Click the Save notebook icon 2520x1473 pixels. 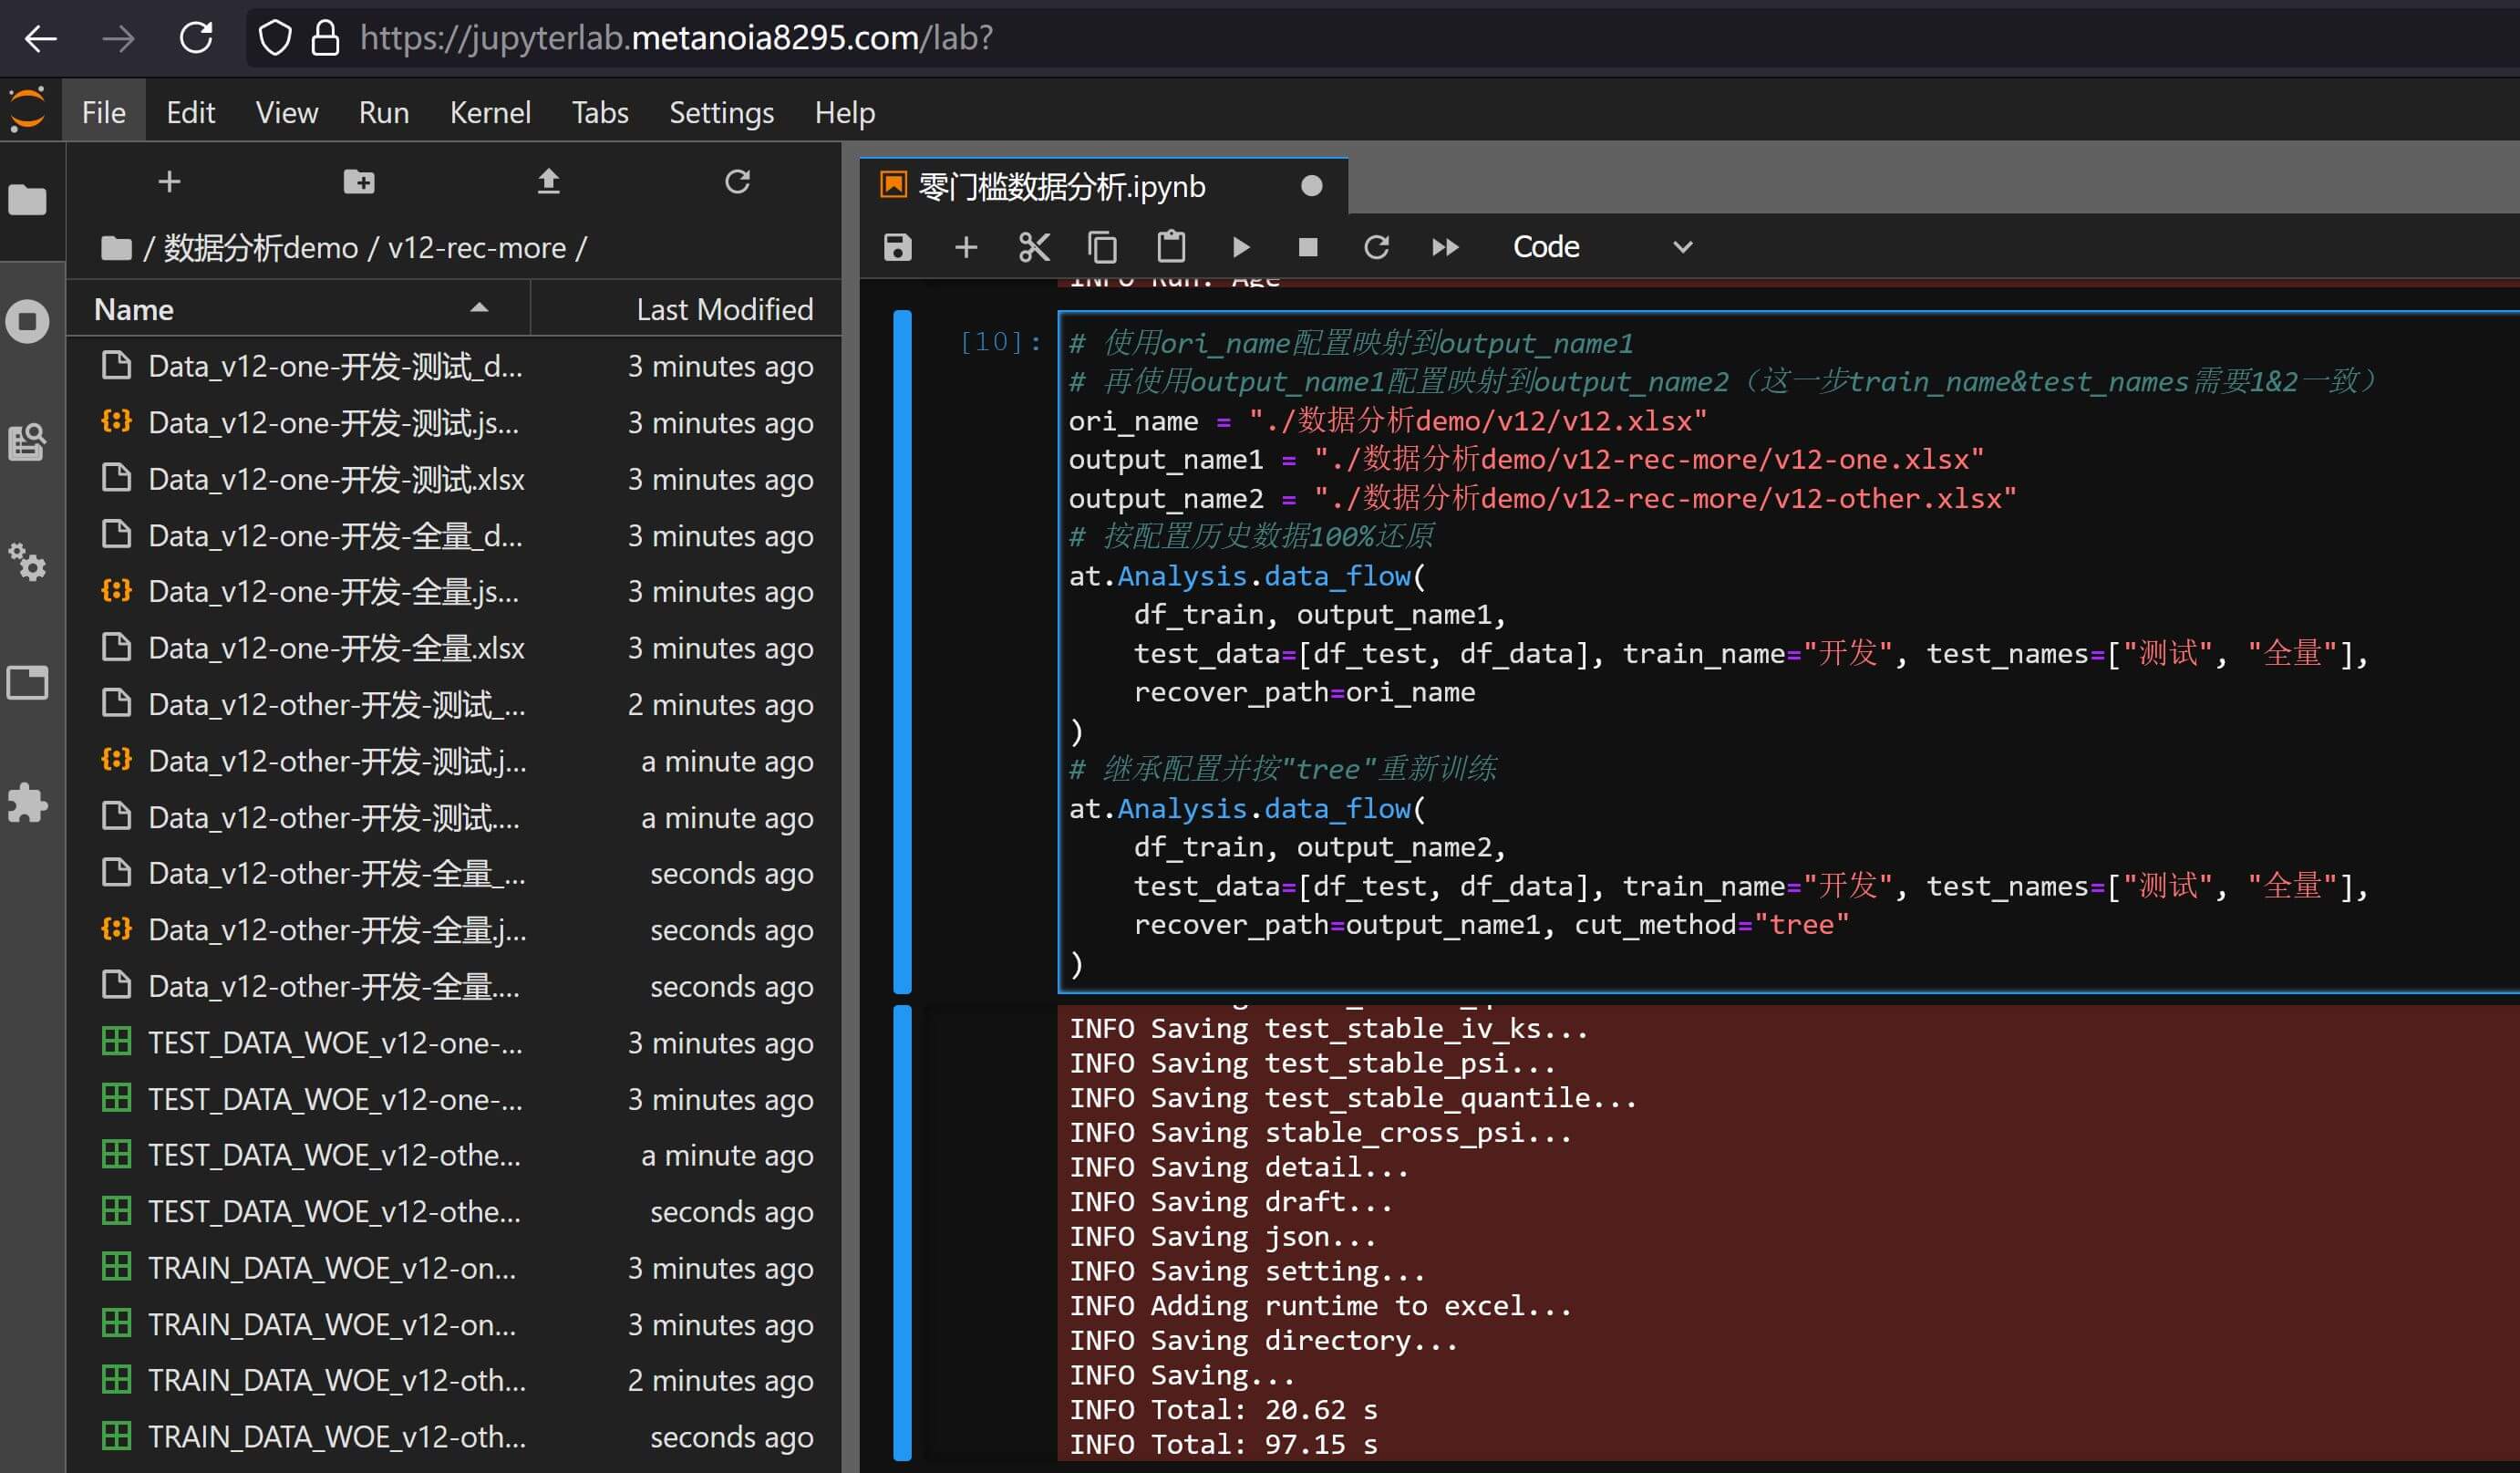pyautogui.click(x=897, y=247)
